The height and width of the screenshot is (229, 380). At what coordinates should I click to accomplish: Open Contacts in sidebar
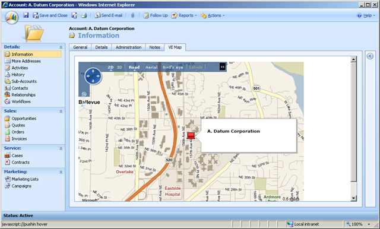pyautogui.click(x=16, y=88)
